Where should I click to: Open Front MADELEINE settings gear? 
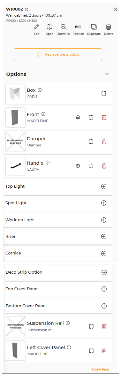click(x=78, y=117)
